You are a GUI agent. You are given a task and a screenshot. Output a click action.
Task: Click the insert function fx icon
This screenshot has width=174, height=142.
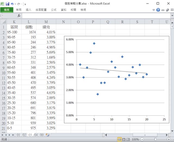[19, 16]
